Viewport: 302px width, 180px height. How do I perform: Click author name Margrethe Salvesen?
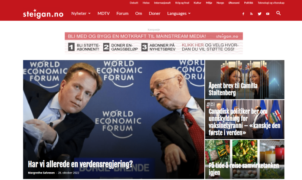click(x=41, y=173)
